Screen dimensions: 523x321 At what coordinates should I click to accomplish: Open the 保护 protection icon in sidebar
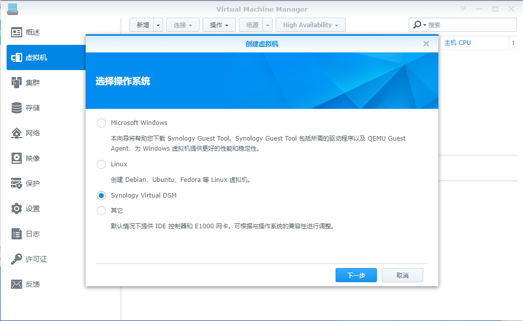[x=17, y=183]
